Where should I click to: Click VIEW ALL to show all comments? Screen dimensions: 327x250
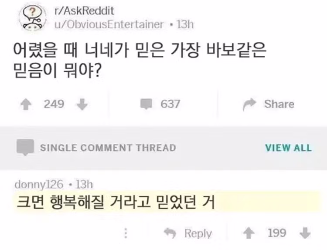point(288,148)
